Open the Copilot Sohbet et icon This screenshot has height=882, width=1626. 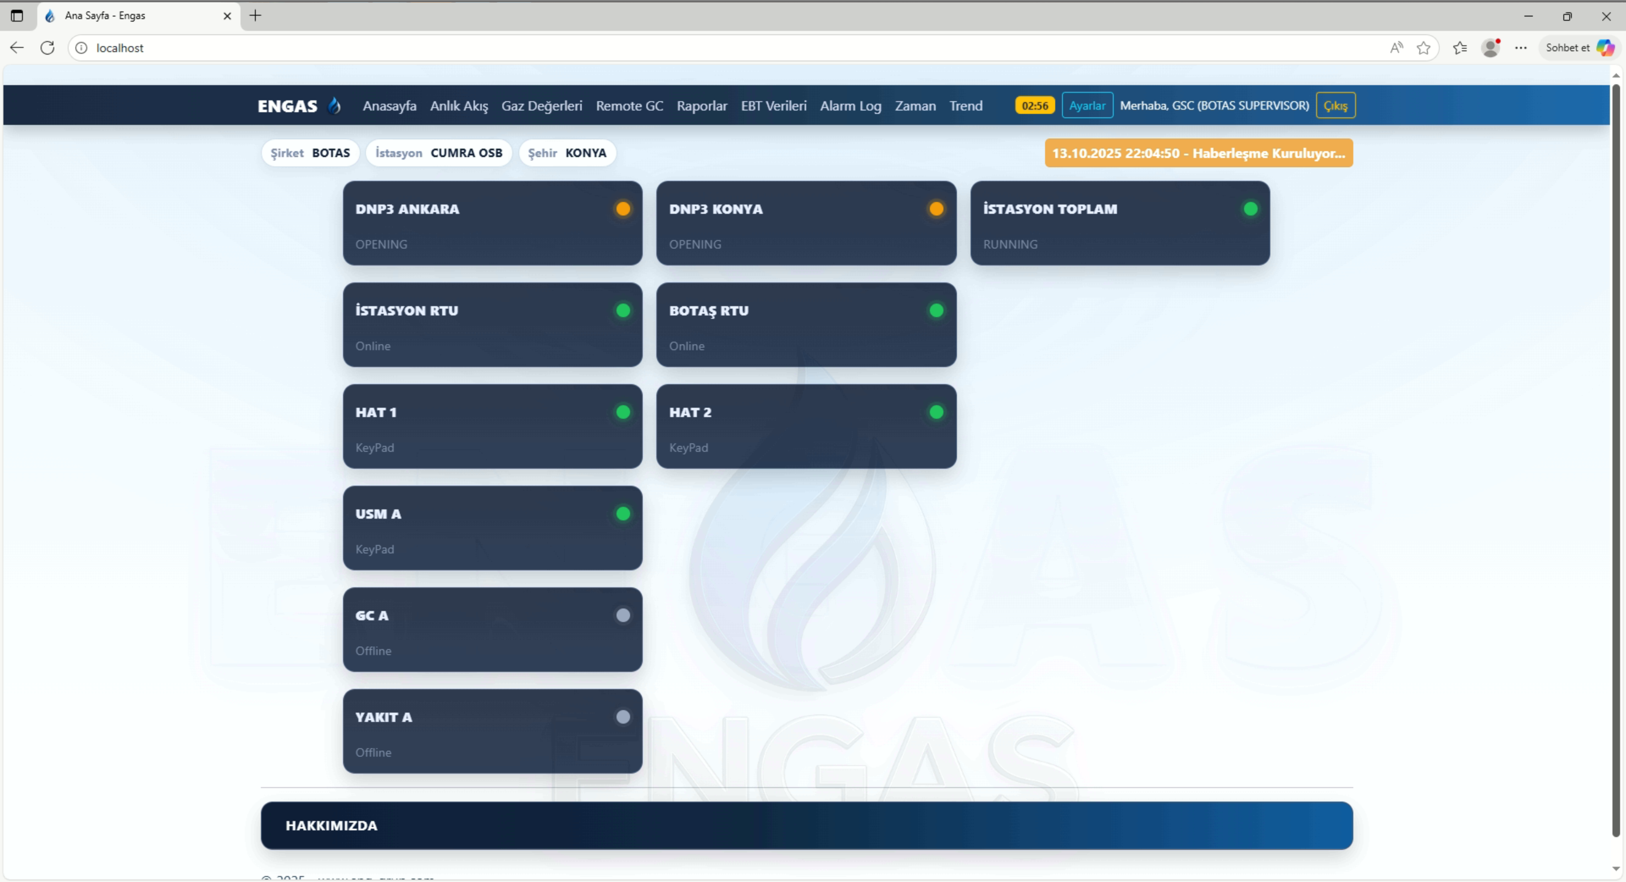coord(1604,48)
